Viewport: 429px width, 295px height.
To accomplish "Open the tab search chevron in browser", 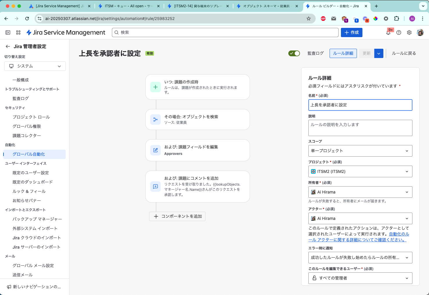I will coord(423,6).
